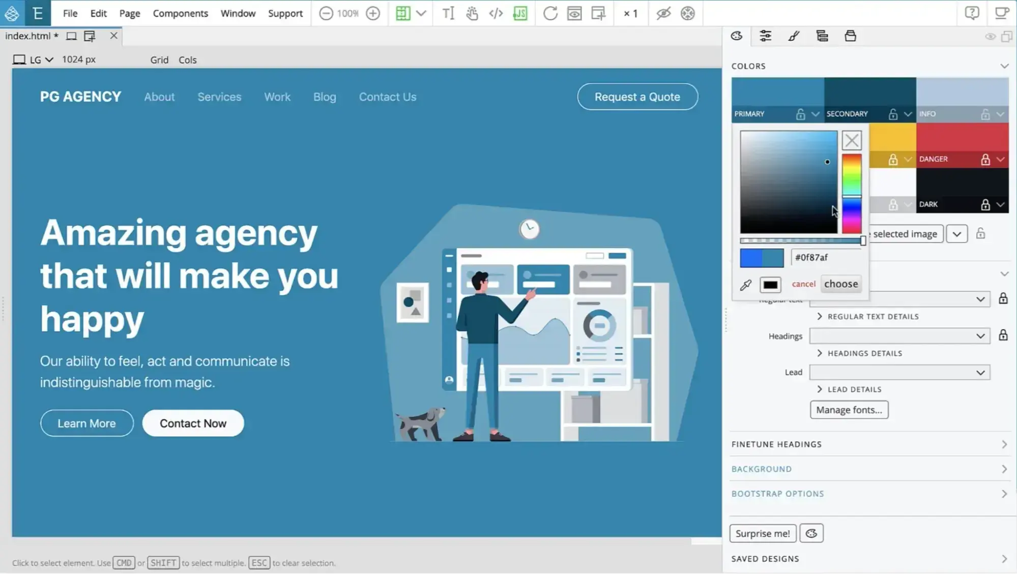
Task: Open the LEAD DETAILS expander
Action: tap(849, 389)
